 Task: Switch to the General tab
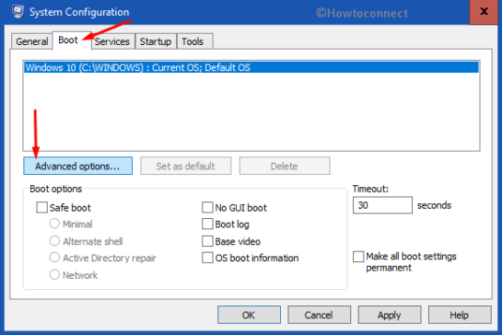pyautogui.click(x=31, y=41)
